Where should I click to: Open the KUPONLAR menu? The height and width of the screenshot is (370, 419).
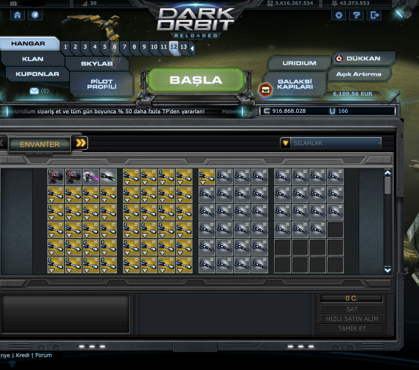37,74
